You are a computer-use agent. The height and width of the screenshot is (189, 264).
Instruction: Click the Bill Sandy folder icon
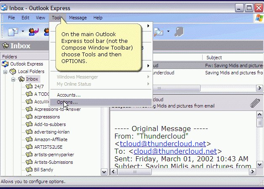pyautogui.click(x=29, y=170)
